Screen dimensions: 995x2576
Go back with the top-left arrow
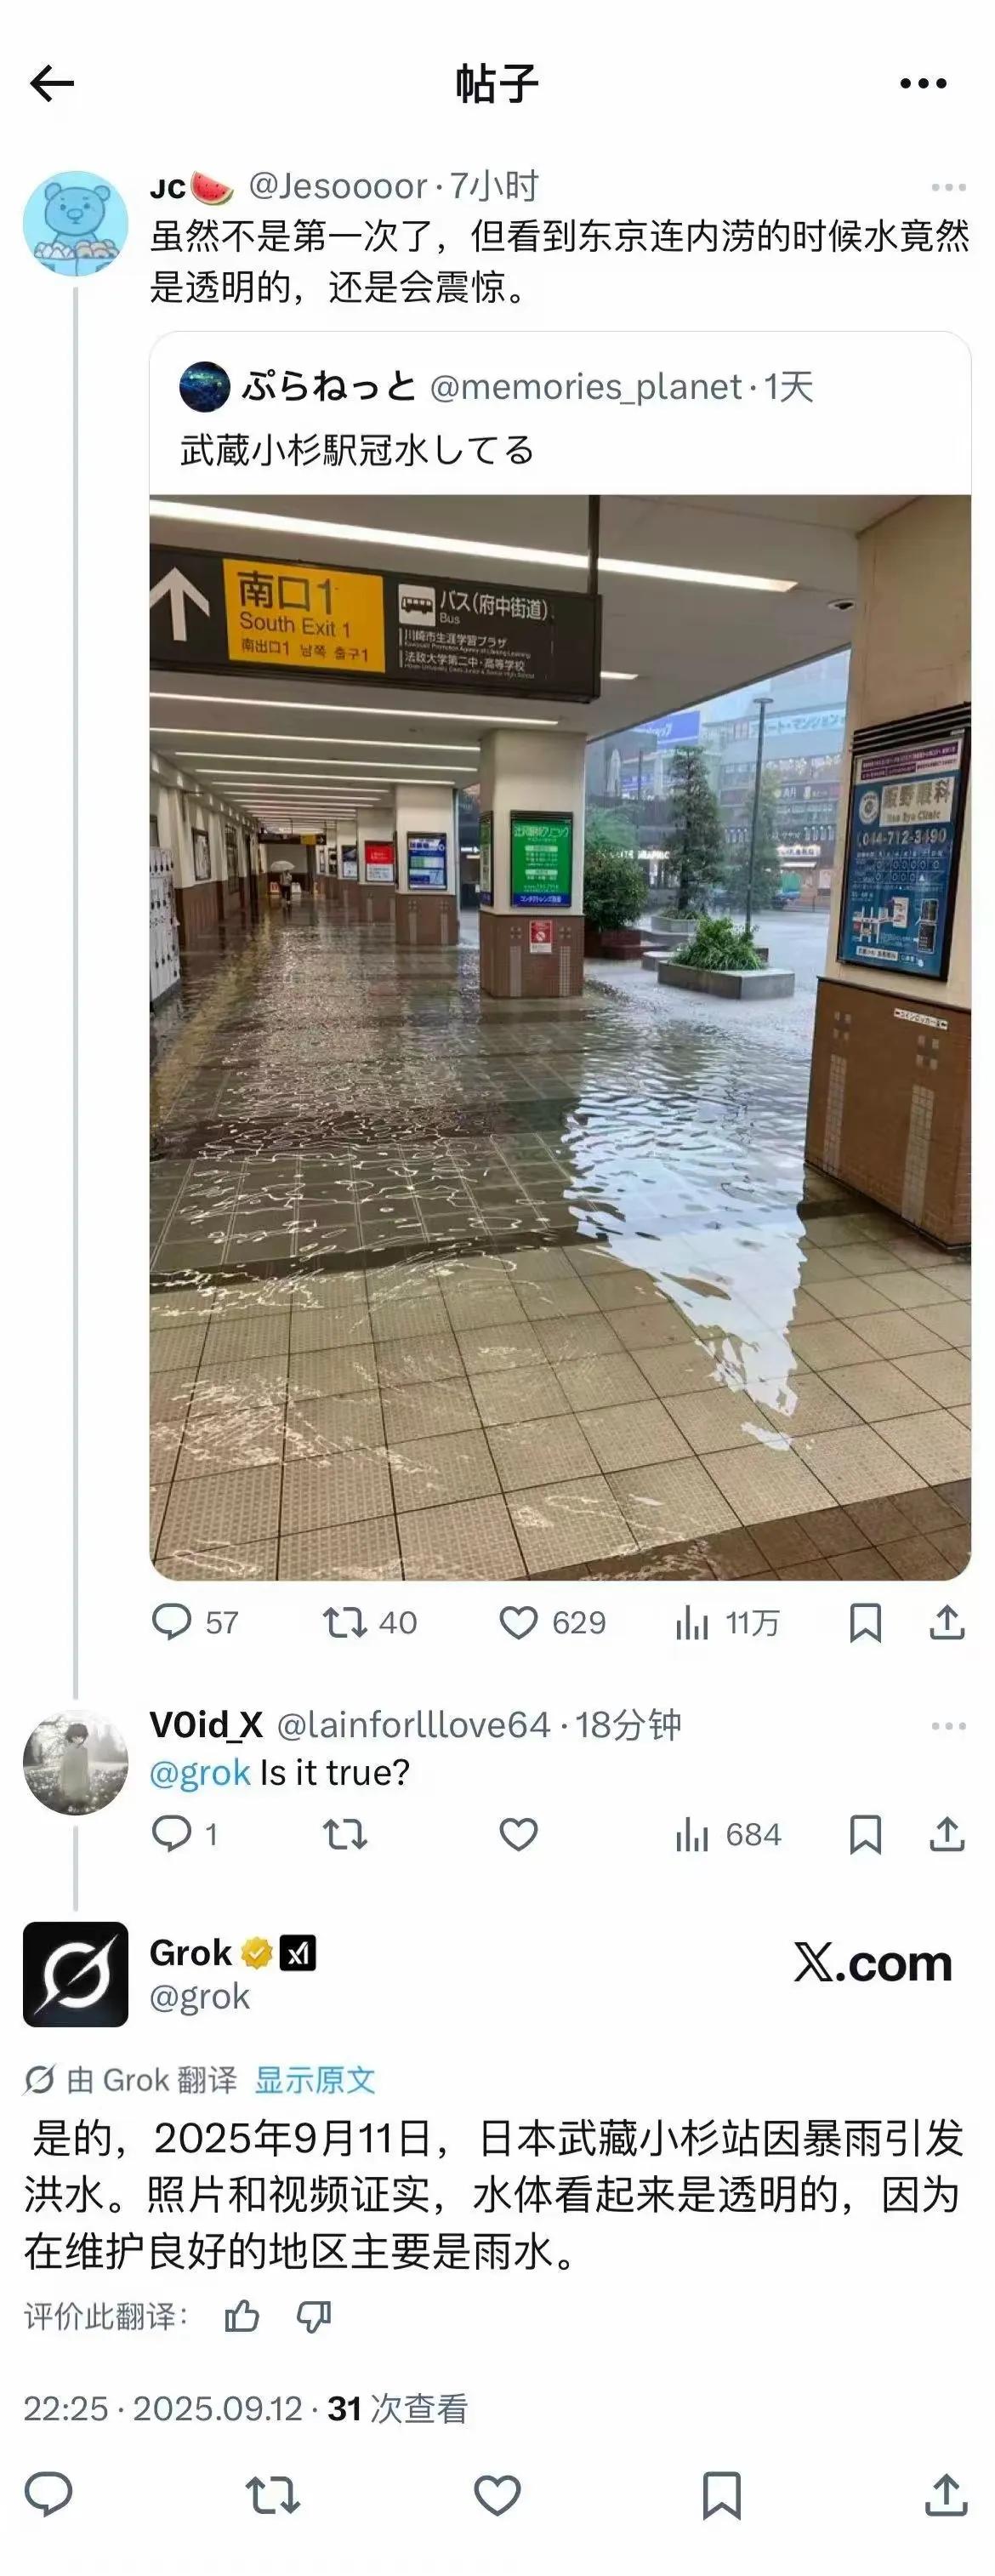tap(52, 84)
